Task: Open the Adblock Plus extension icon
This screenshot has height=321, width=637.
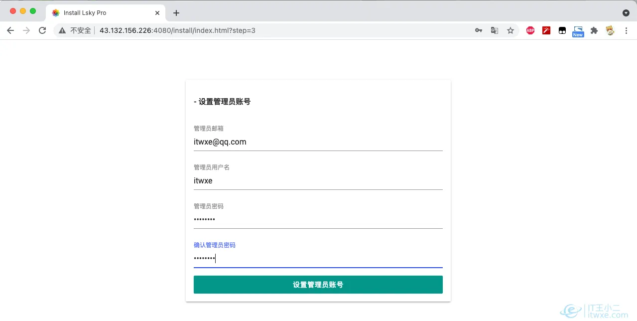Action: coord(530,30)
